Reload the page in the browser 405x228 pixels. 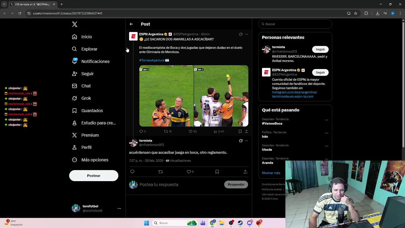20,13
